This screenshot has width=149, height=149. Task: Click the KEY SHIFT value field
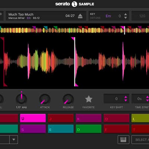[x=117, y=99]
